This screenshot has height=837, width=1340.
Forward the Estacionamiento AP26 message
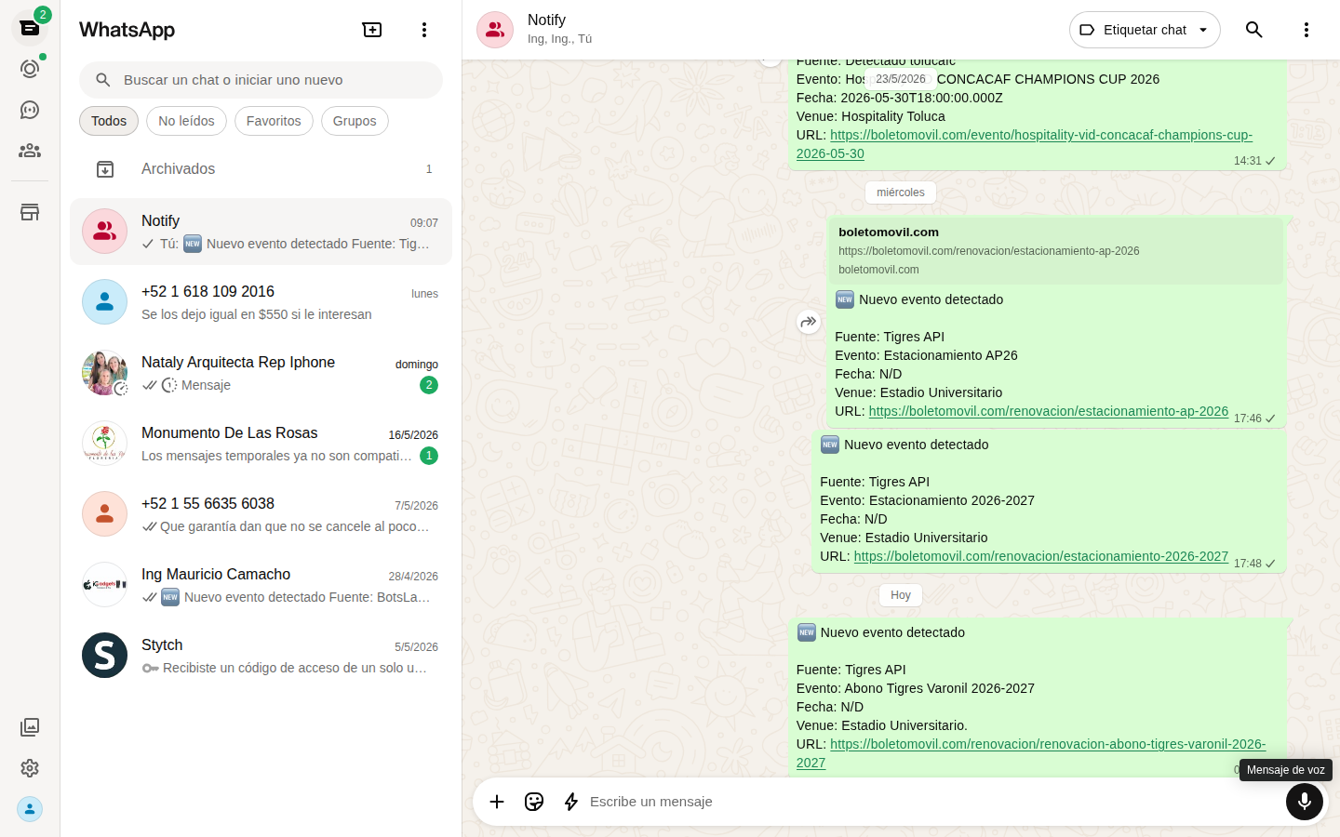point(809,322)
